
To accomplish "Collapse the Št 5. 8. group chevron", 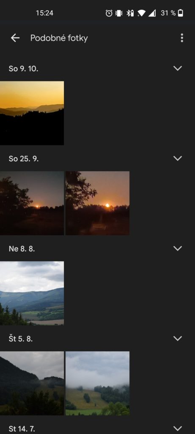I will point(178,339).
